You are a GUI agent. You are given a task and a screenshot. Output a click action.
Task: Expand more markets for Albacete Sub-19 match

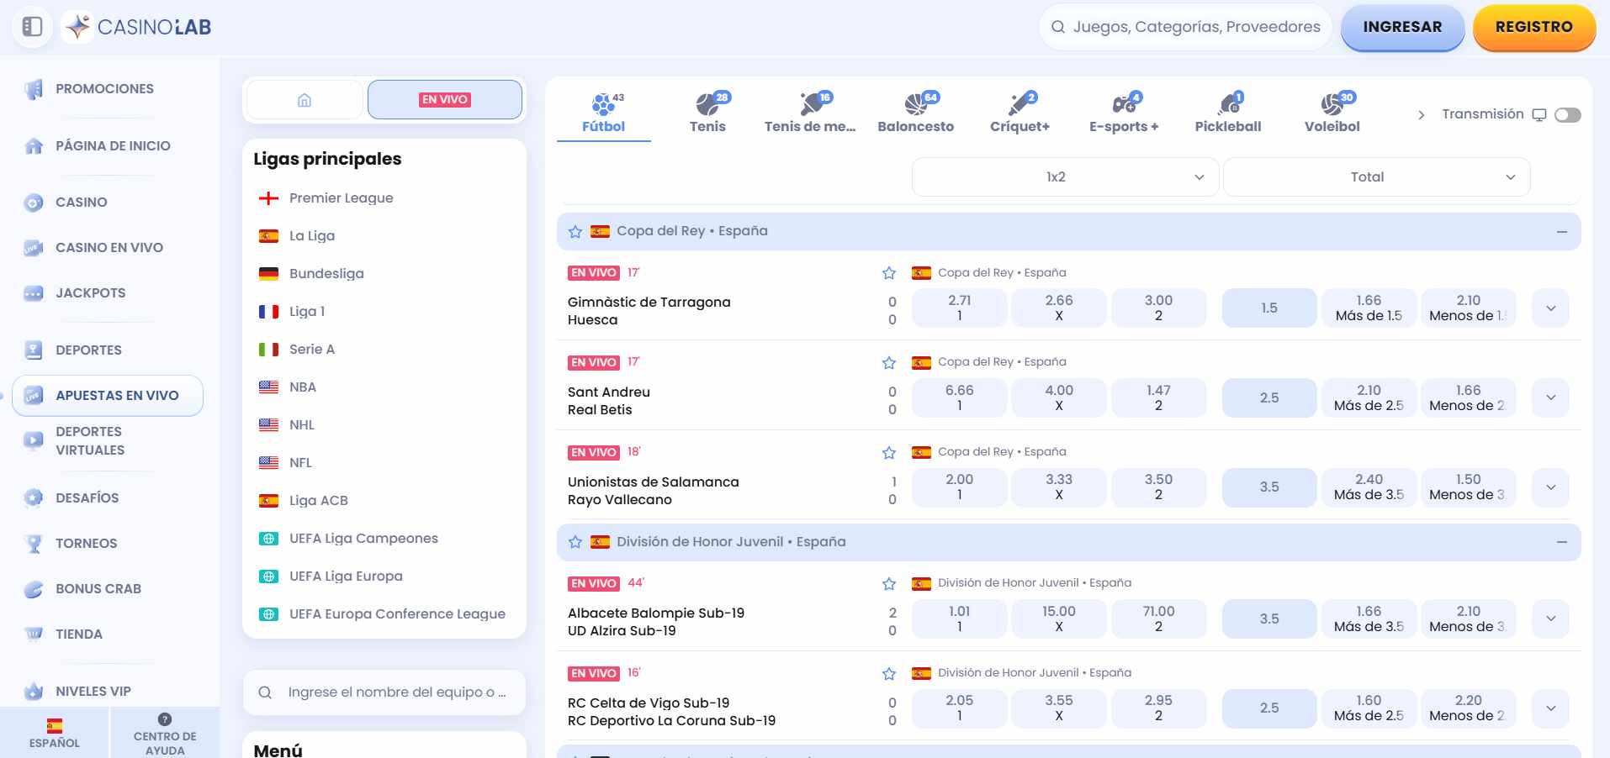click(x=1551, y=619)
